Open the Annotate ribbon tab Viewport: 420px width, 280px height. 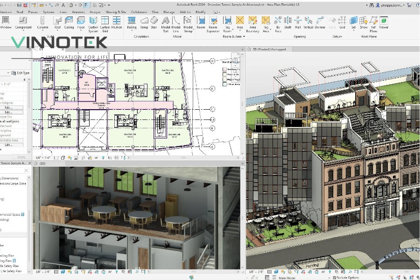click(x=78, y=12)
